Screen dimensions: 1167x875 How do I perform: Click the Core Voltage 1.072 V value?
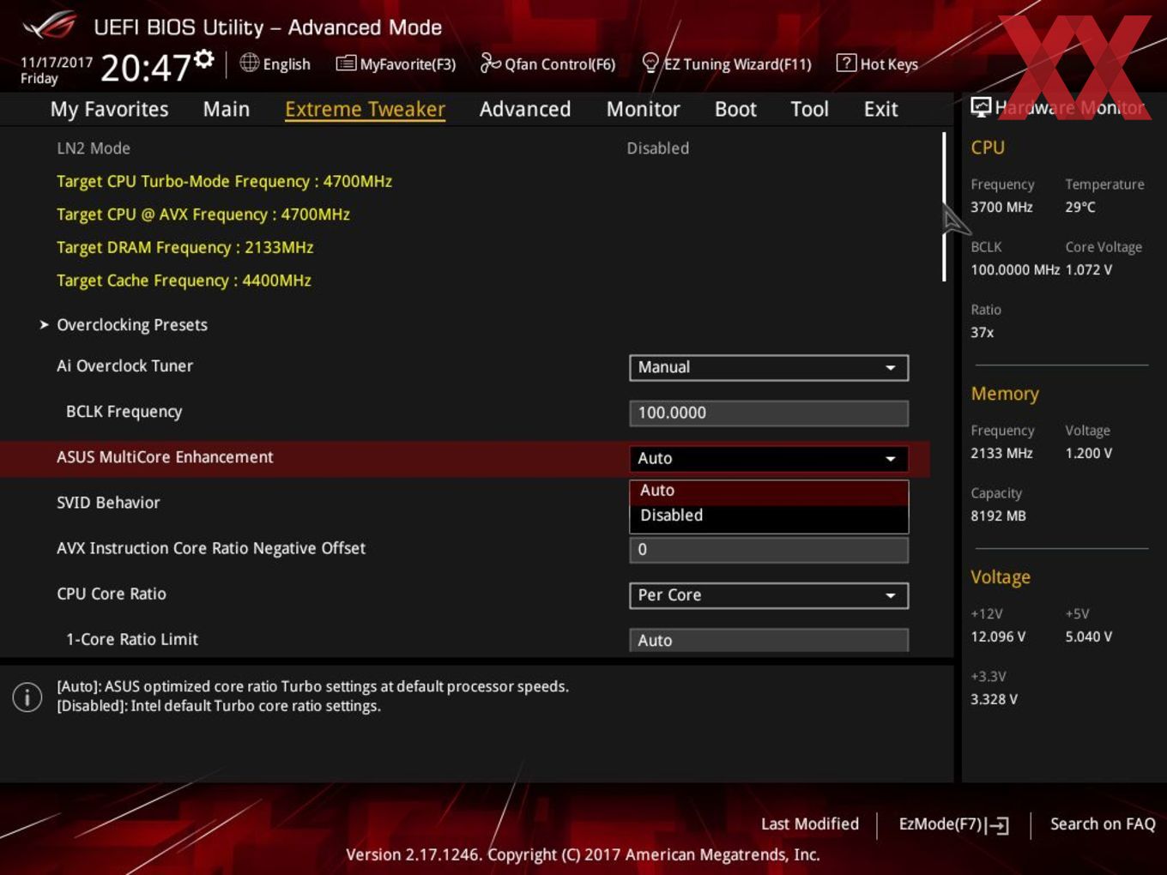tap(1089, 269)
